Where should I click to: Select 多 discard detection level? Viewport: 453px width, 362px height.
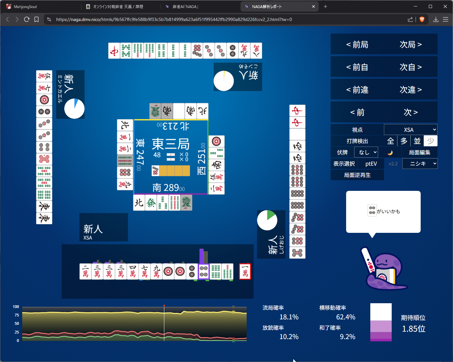pyautogui.click(x=404, y=141)
